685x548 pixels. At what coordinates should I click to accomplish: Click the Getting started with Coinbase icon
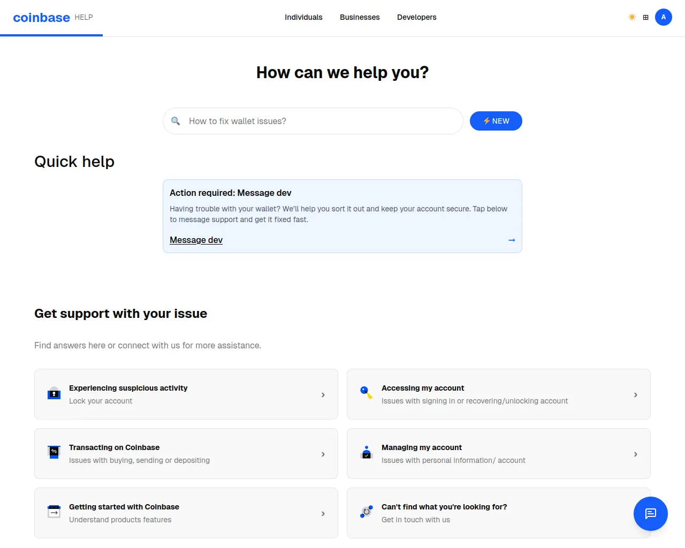tap(54, 512)
